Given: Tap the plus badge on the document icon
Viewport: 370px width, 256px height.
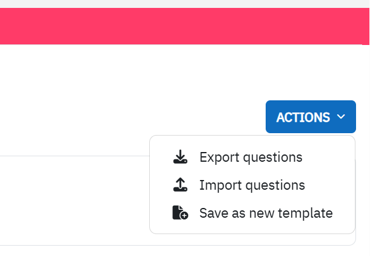Looking at the screenshot, I should click(x=184, y=215).
